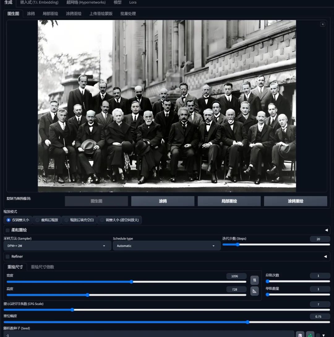Copy the image to 涂鸦 using the button
The height and width of the screenshot is (337, 334).
pyautogui.click(x=163, y=201)
